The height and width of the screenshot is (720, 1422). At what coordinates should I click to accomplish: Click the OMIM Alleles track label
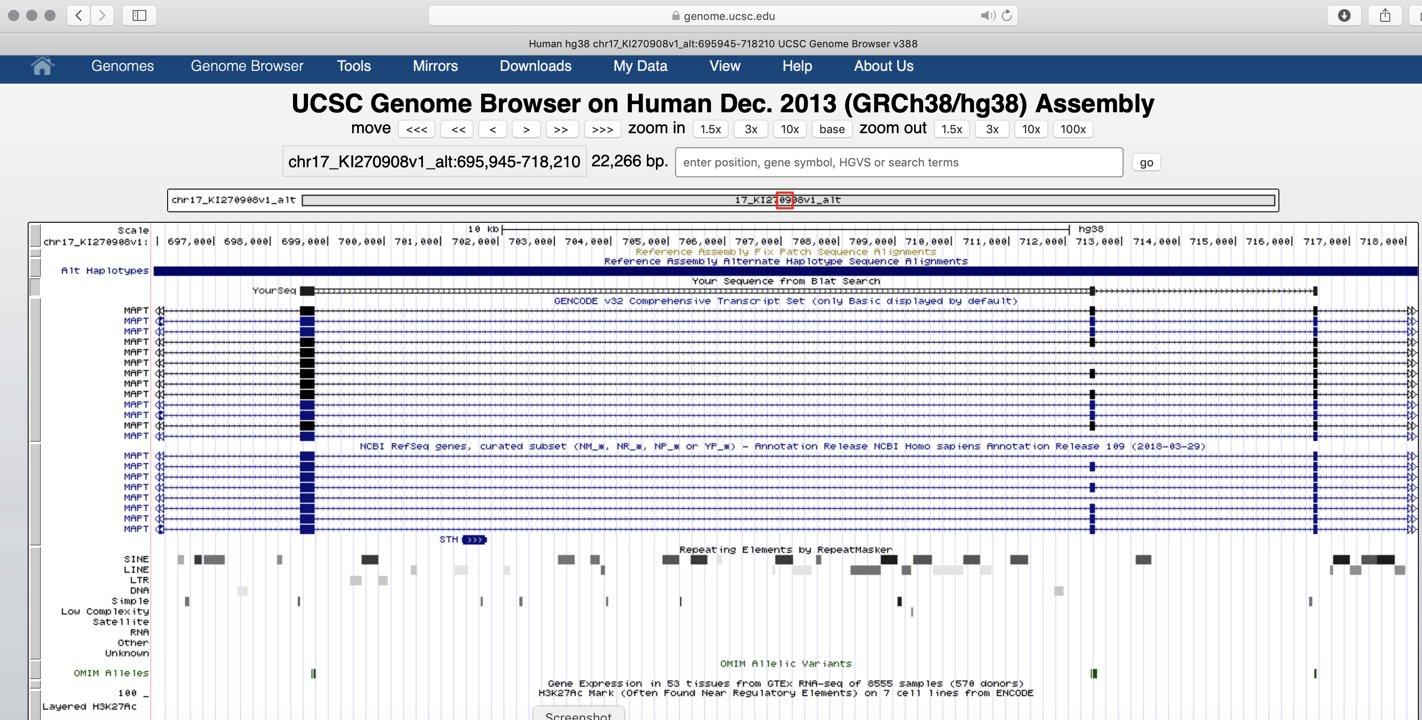point(111,673)
